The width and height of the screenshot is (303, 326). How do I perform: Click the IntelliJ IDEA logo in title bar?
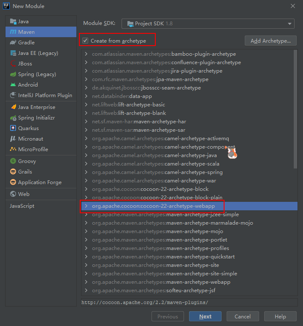pyautogui.click(x=6, y=6)
